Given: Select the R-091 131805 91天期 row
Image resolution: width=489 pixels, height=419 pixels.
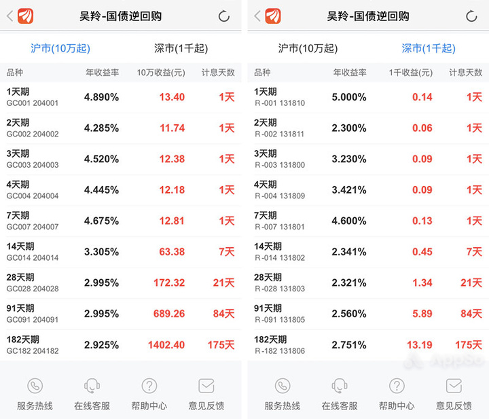Looking at the screenshot, I should [368, 314].
